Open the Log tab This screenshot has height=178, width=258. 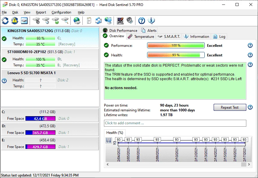point(219,37)
